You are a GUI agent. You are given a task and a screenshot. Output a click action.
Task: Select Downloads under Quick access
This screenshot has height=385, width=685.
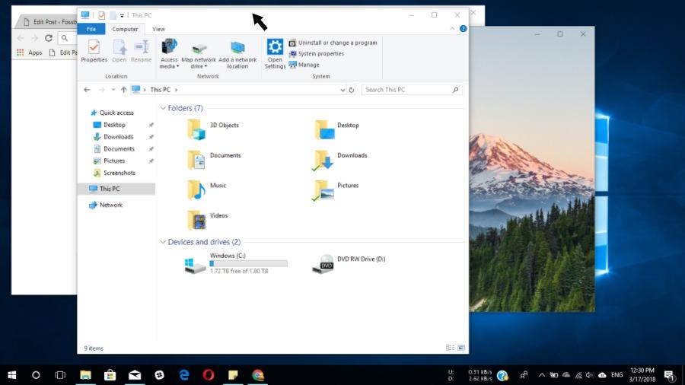pyautogui.click(x=118, y=137)
